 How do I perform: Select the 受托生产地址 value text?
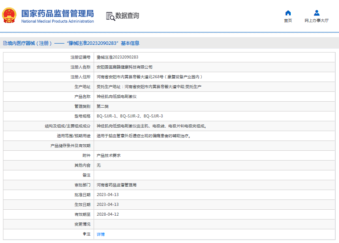(x=149, y=87)
